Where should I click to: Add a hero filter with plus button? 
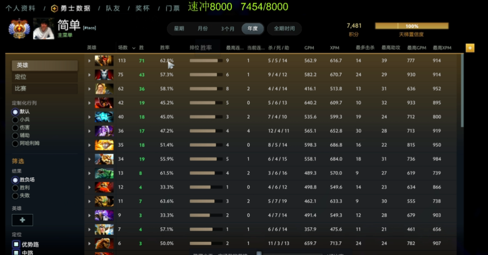(23, 220)
